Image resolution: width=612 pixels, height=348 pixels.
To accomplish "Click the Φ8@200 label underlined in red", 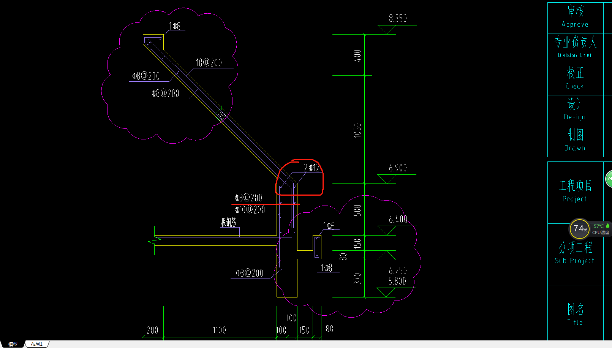I will [x=248, y=198].
